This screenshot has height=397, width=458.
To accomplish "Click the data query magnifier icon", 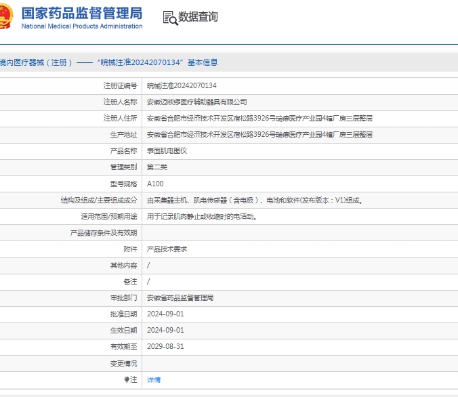I will tap(170, 18).
